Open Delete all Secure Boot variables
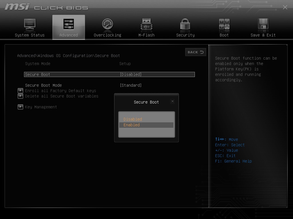 [62, 96]
